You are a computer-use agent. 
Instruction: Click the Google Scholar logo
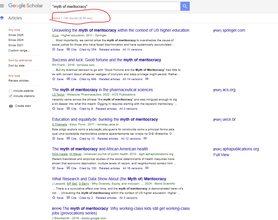click(26, 6)
